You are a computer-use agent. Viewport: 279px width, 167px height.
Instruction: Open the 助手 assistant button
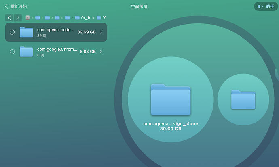pyautogui.click(x=266, y=6)
